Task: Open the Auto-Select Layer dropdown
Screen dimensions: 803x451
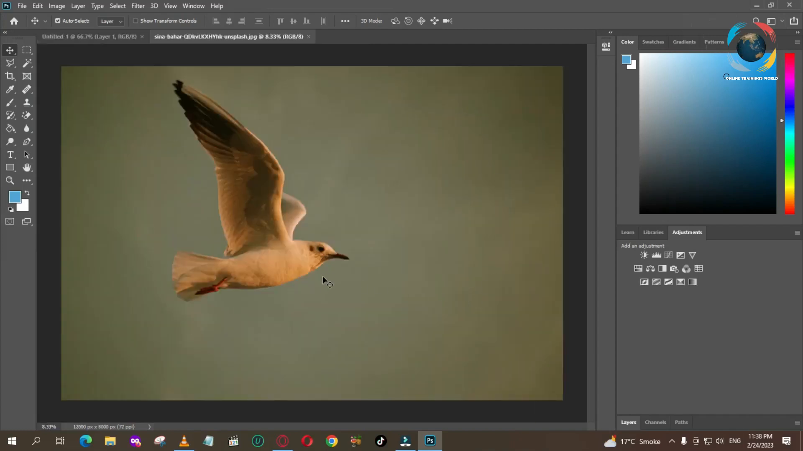Action: click(111, 21)
